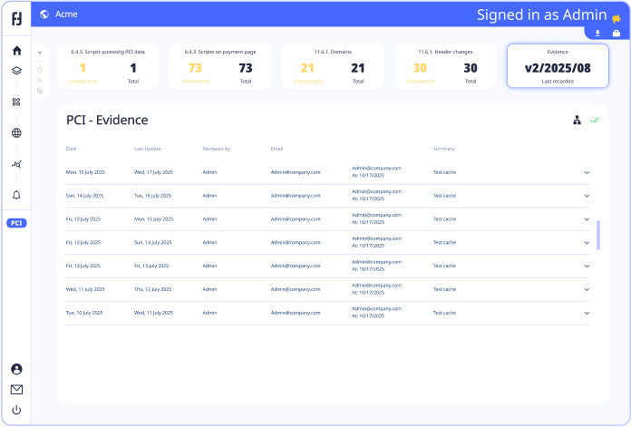This screenshot has height=427, width=631.
Task: Go to Home in the sidebar
Action: click(16, 51)
